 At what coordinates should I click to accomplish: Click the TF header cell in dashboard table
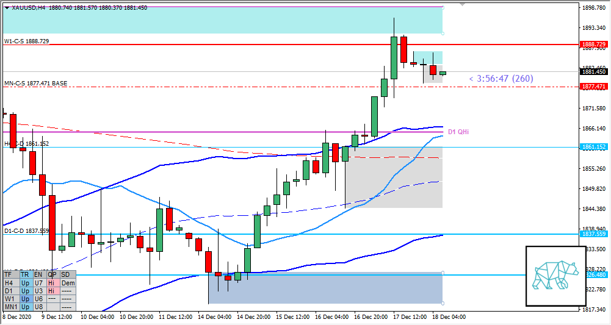tap(12, 275)
